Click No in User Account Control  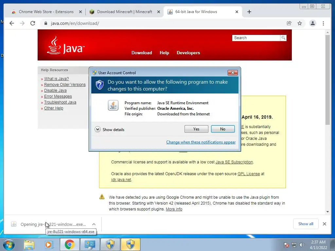click(x=223, y=129)
